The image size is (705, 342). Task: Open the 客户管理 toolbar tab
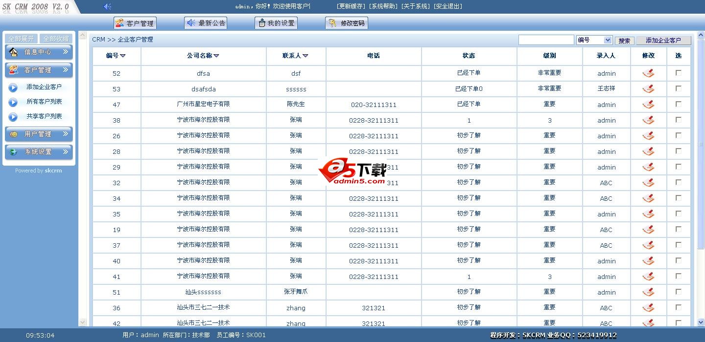(134, 23)
